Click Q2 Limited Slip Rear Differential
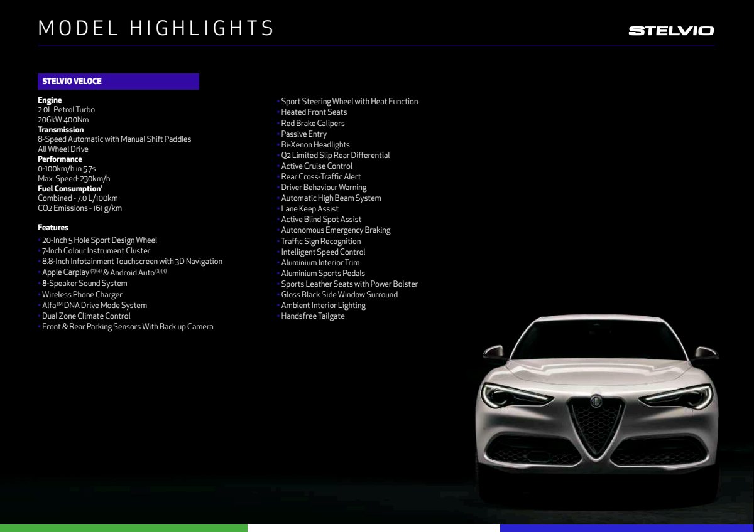Screen dimensions: 754x532 pyautogui.click(x=336, y=156)
